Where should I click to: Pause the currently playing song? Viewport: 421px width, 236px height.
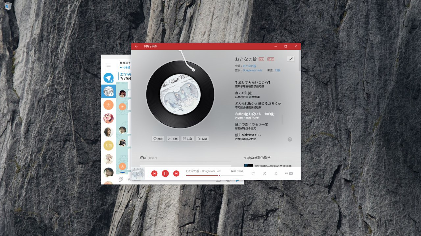click(165, 173)
